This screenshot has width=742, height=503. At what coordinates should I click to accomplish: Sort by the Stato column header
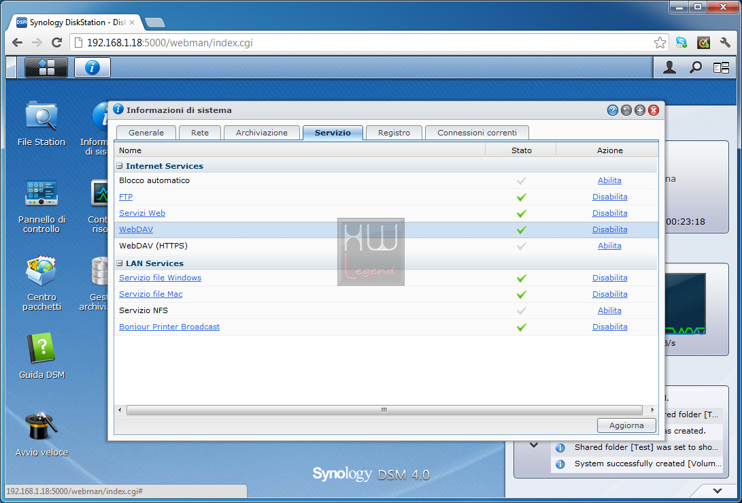coord(521,150)
